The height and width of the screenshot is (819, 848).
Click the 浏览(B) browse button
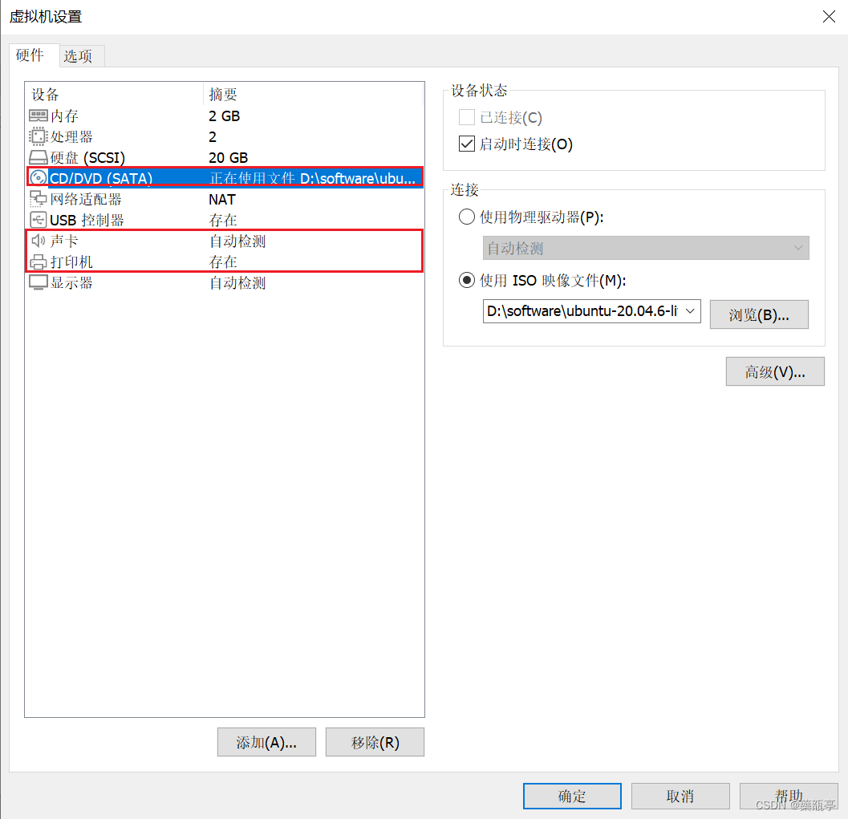click(759, 314)
